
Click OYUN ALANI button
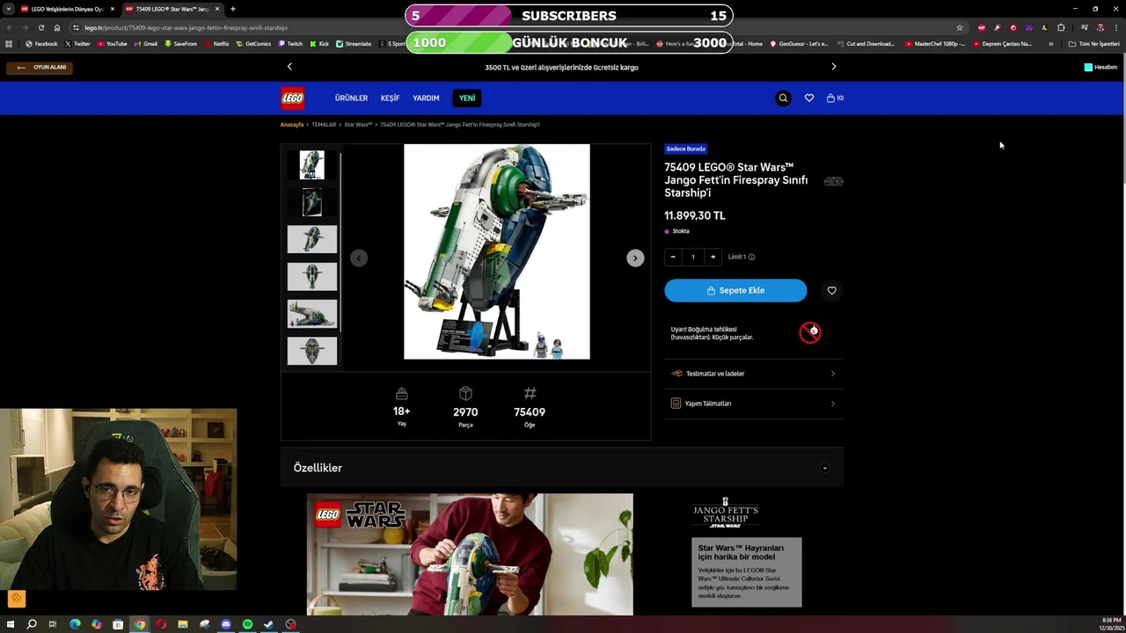pos(41,67)
